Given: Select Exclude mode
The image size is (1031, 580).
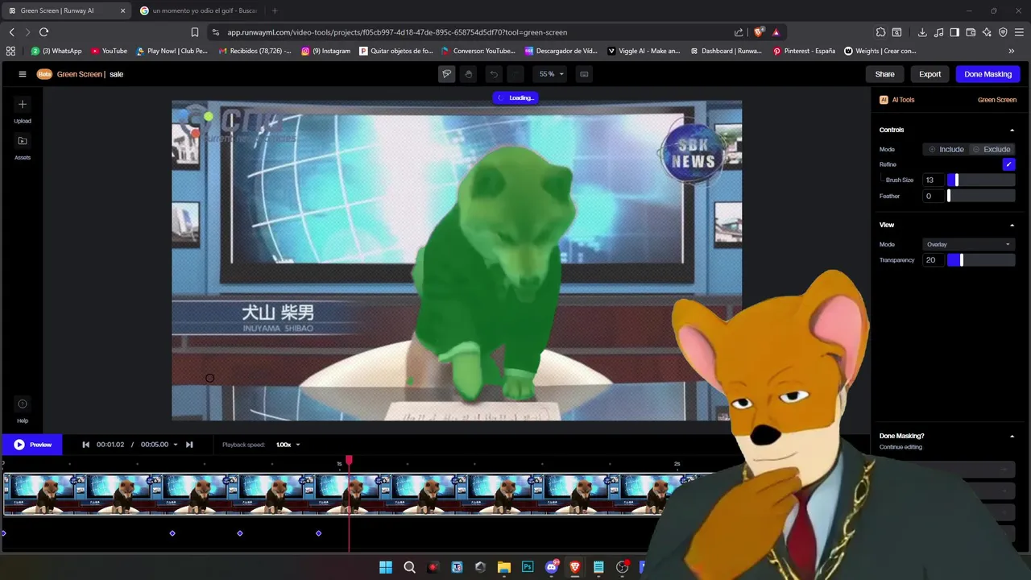Looking at the screenshot, I should pos(991,149).
